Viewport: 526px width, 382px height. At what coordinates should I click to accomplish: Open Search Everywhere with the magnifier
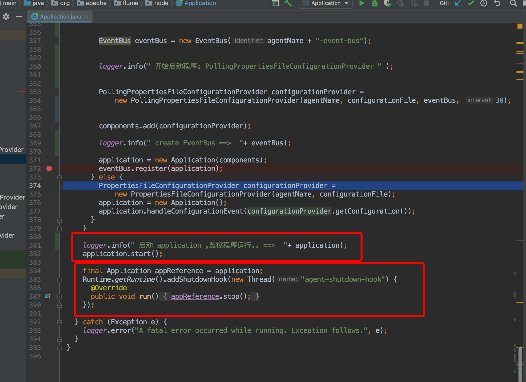point(513,4)
